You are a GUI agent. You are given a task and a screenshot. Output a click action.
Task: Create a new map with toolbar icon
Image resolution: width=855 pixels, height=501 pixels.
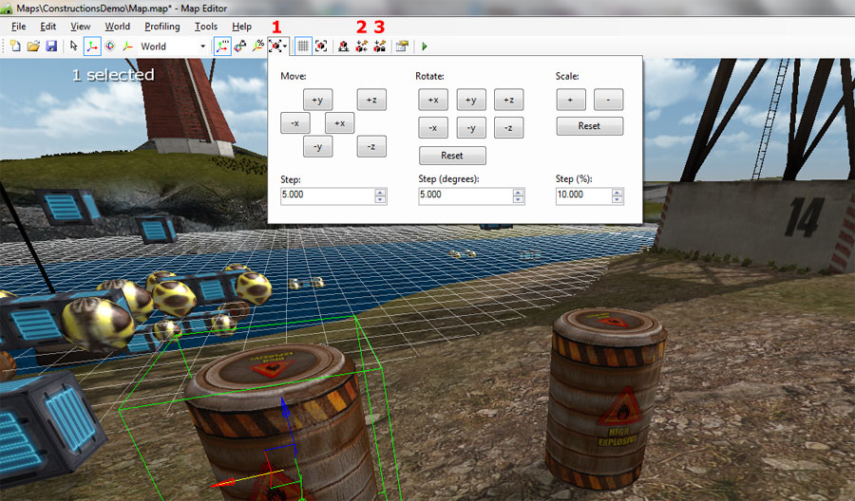(x=15, y=46)
